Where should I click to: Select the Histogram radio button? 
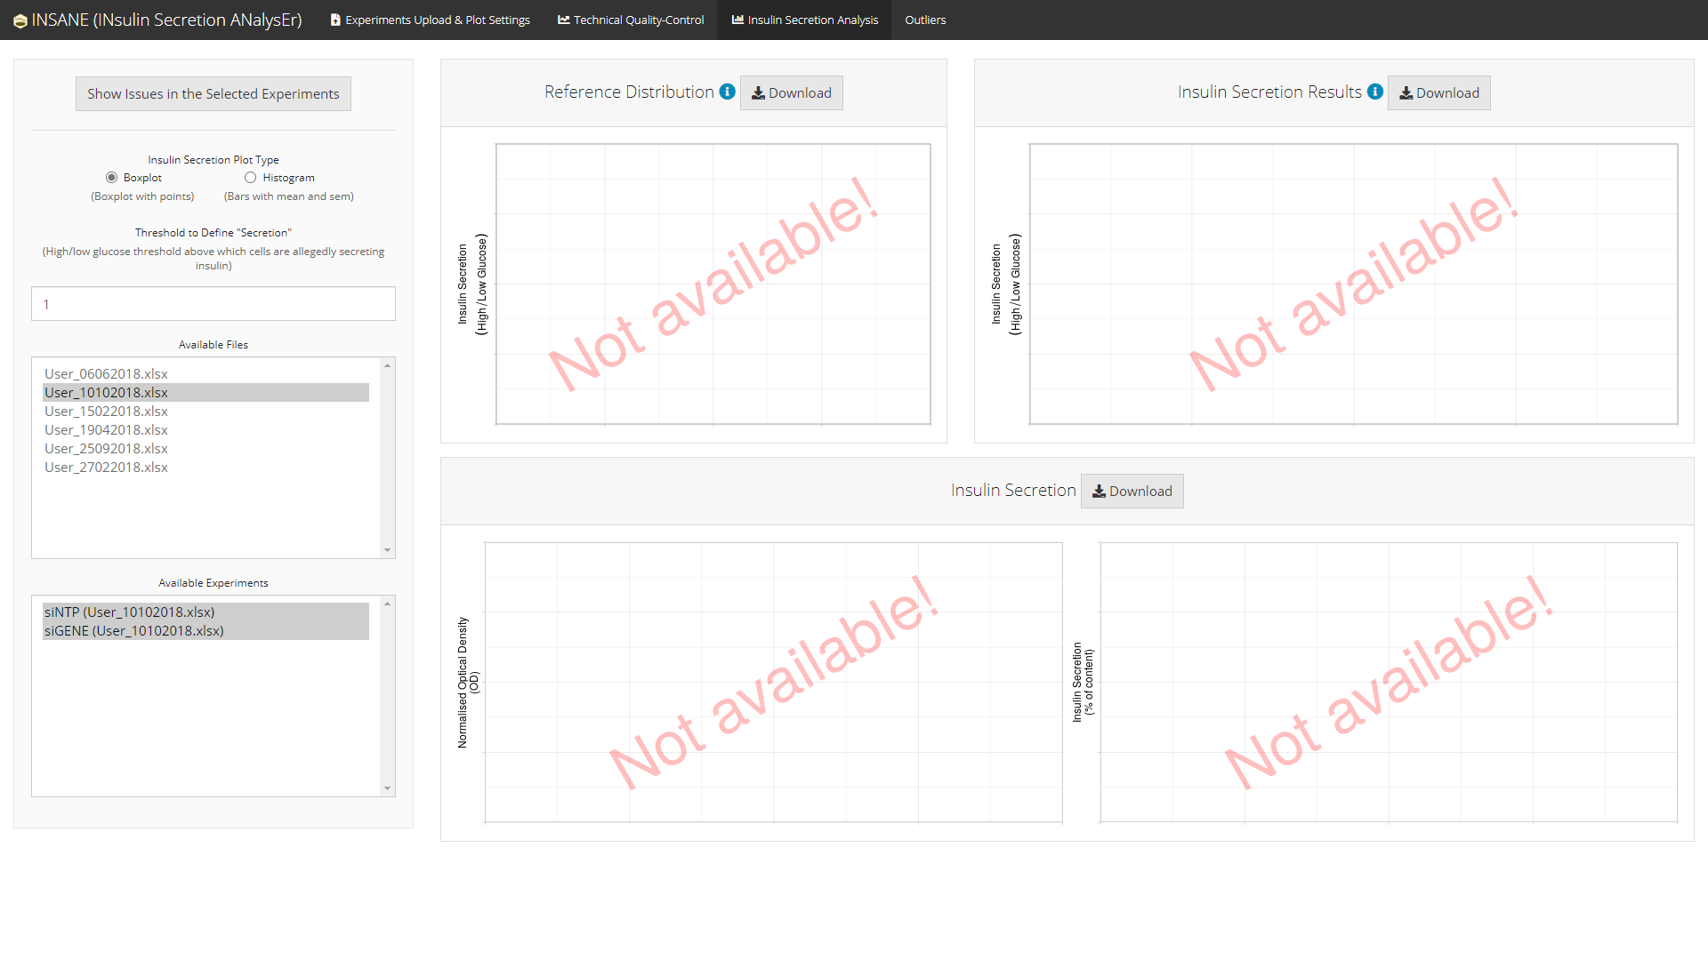(251, 178)
